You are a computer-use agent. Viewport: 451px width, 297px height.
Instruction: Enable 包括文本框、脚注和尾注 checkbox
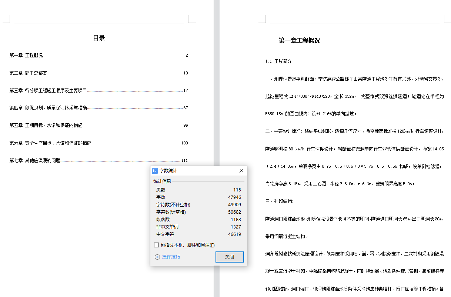coord(156,245)
